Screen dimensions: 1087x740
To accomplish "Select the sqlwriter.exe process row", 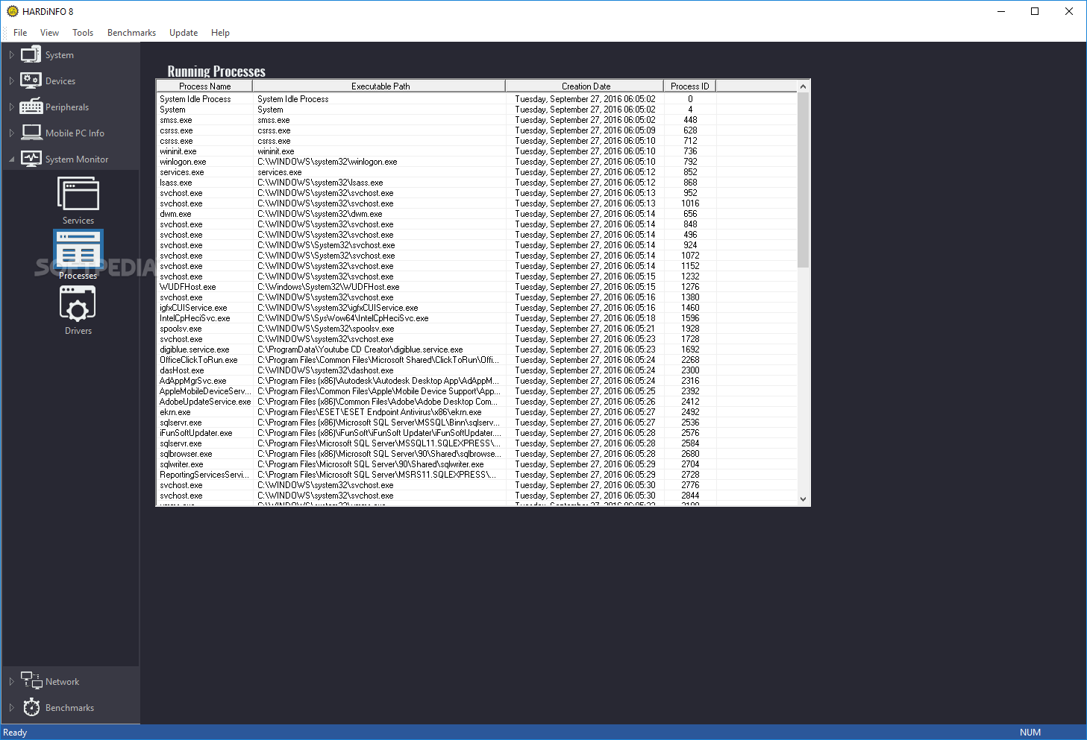I will 476,464.
